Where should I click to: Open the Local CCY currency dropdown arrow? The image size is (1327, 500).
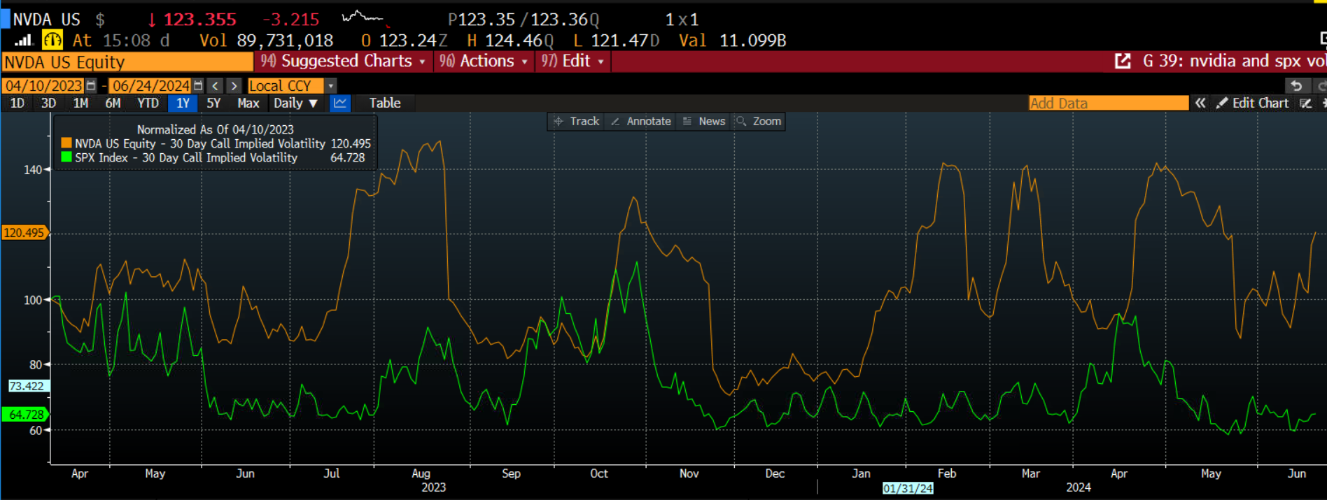coord(331,85)
